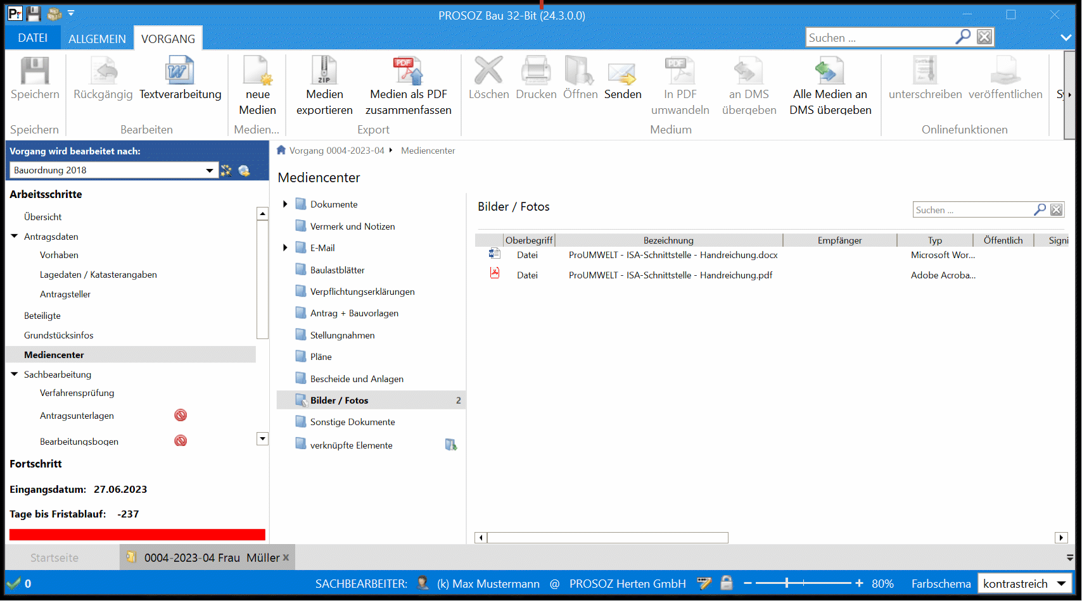The width and height of the screenshot is (1082, 601).
Task: Click the save disk icon in the title bar
Action: [34, 14]
